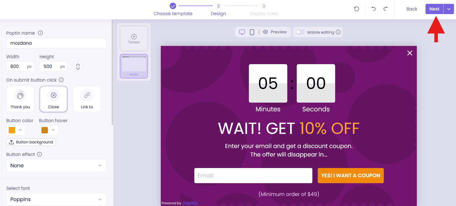
Task: Open the Button color swatch picker
Action: (16, 130)
